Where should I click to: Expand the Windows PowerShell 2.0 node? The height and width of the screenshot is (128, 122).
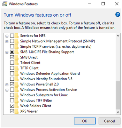pos(7,85)
